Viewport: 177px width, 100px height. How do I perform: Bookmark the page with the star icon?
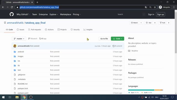[x=155, y=7]
